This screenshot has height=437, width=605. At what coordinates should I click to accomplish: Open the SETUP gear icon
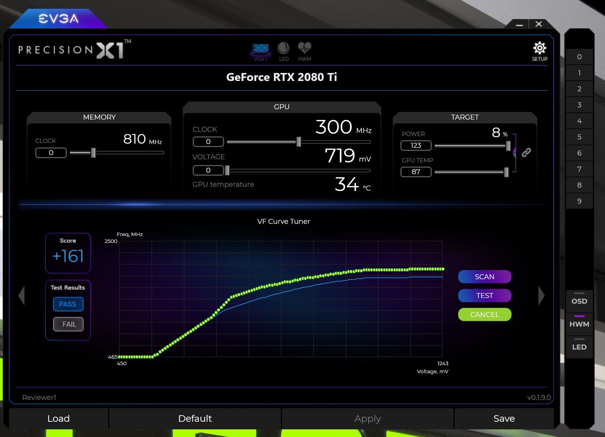(540, 52)
